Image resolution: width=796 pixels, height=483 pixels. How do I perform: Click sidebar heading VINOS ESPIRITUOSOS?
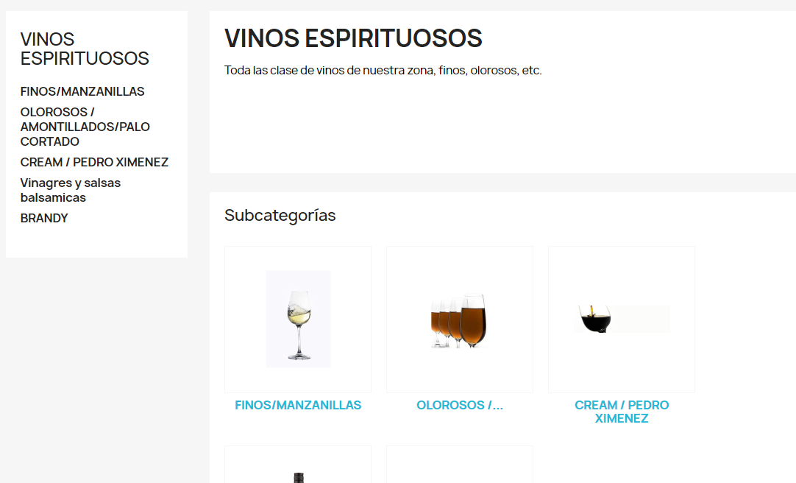[85, 49]
